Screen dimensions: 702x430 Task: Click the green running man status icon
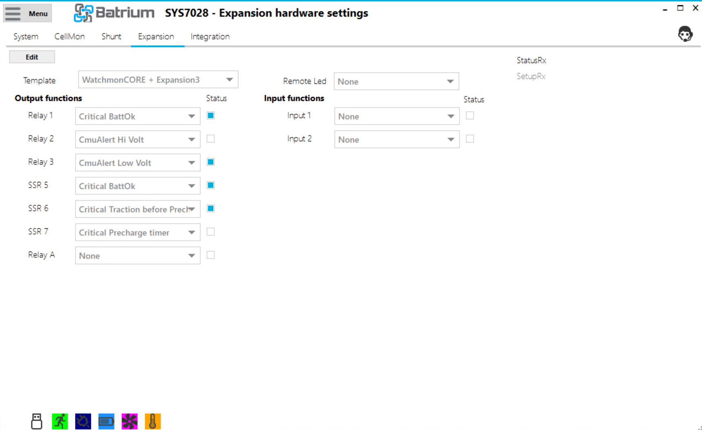coord(60,421)
